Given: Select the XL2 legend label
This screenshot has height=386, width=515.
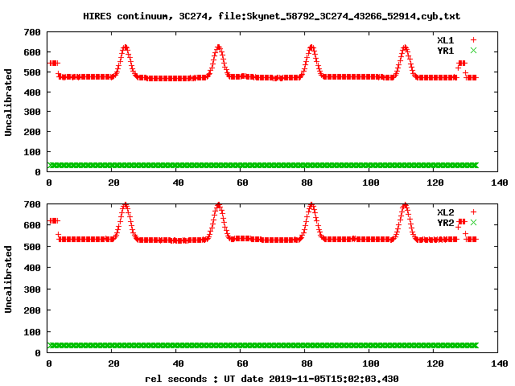Looking at the screenshot, I should [x=445, y=212].
